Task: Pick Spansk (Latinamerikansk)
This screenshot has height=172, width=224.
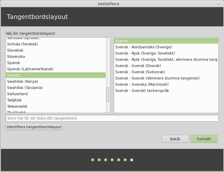Action: [56, 69]
